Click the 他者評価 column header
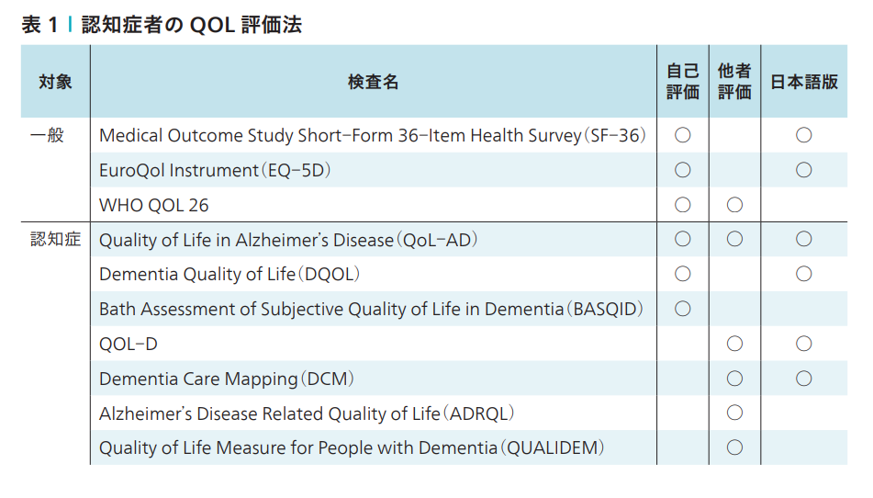 pyautogui.click(x=734, y=82)
